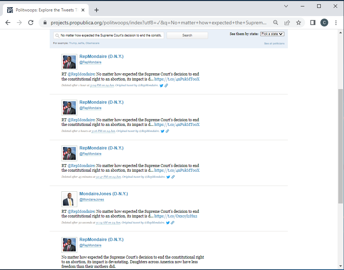The width and height of the screenshot is (344, 270).
Task: Click the page vertical scrollbar thumb
Action: pos(340,146)
